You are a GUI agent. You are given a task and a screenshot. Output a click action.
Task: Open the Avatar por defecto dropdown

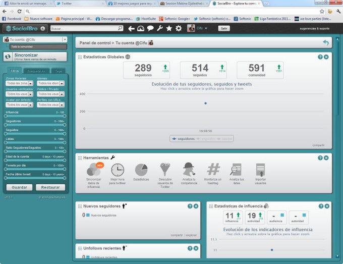(19, 104)
